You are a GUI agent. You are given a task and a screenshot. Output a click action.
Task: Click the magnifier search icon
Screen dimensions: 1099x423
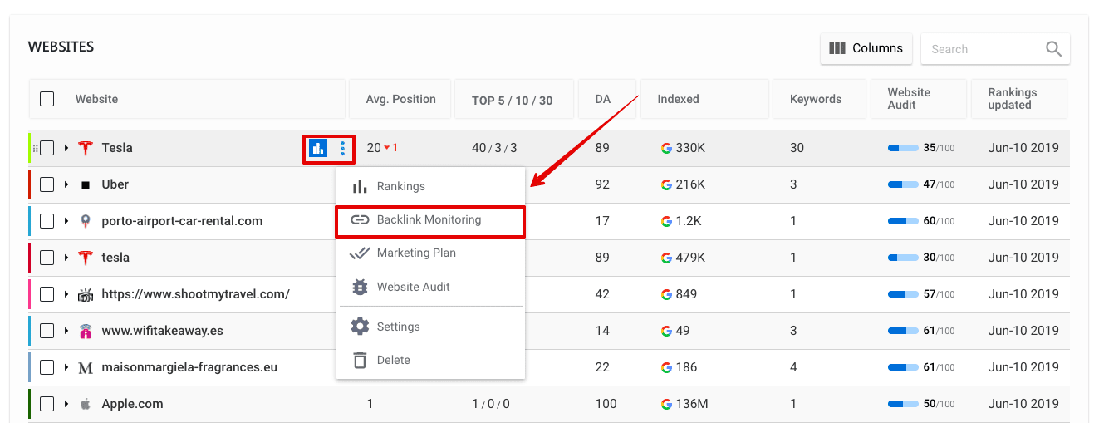[x=1053, y=49]
